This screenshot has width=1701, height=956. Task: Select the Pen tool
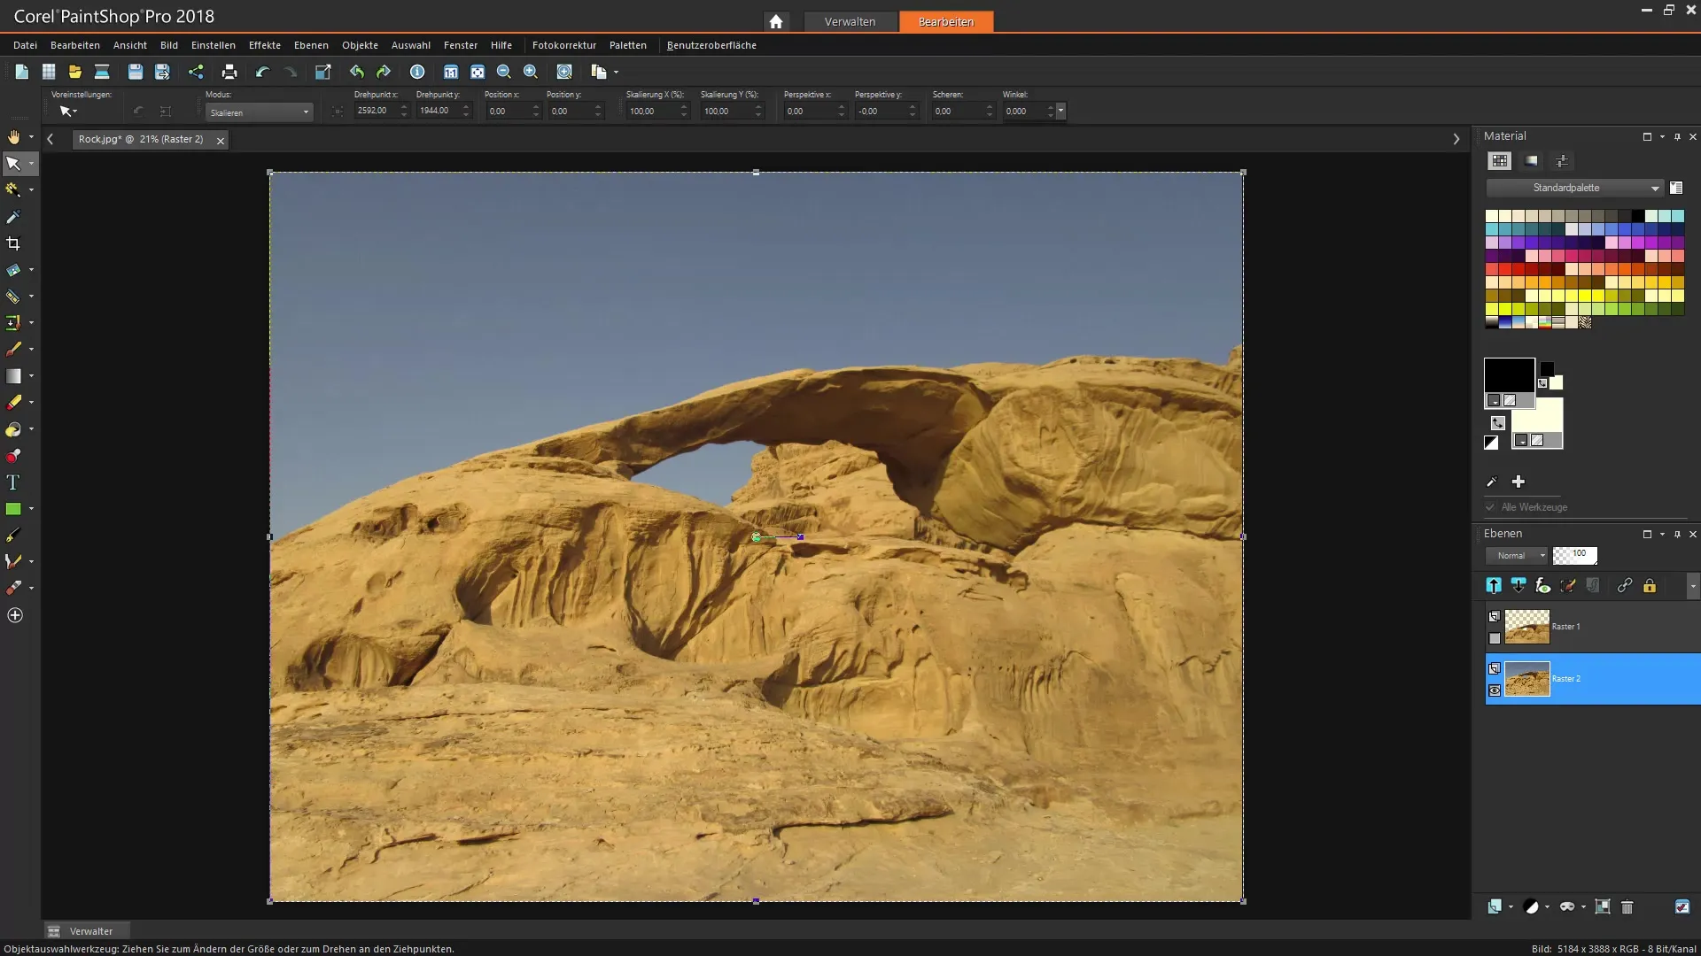tap(13, 536)
